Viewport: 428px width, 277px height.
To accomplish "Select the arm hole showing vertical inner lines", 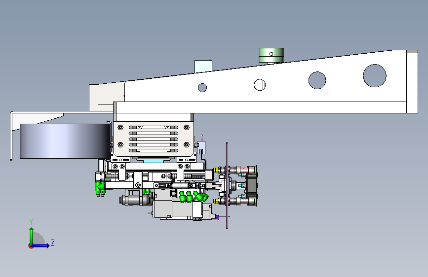I will 260,85.
